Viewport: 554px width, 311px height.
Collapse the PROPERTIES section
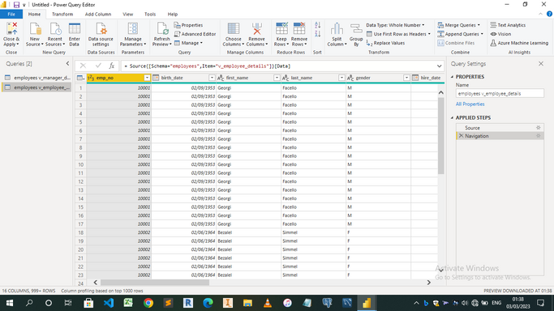click(453, 76)
